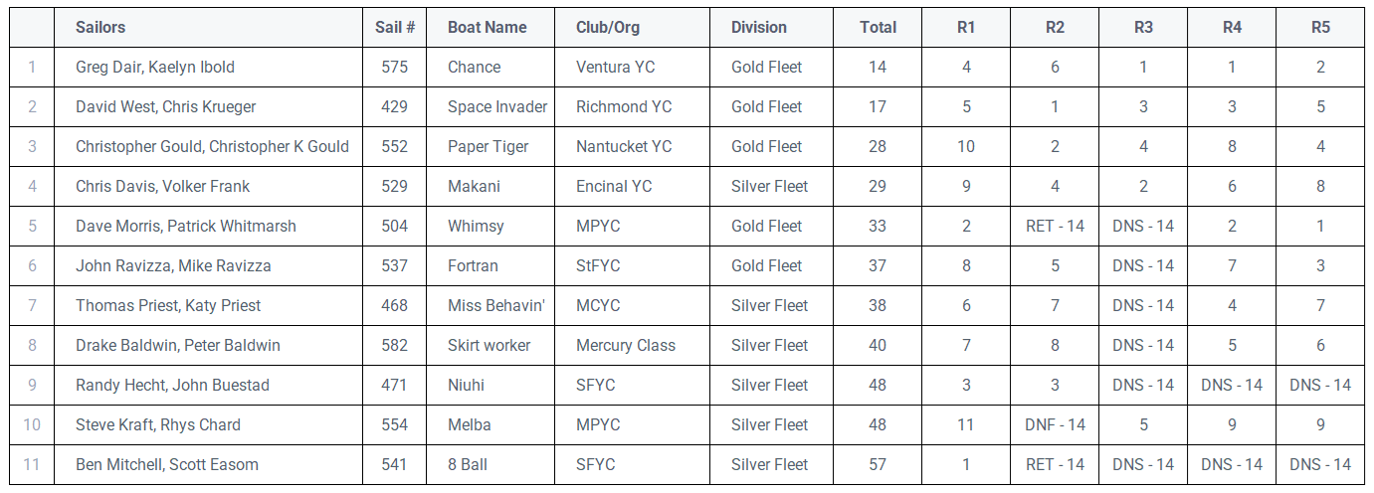
Task: Select sailors Randy Hecht, John Buestad
Action: coord(172,386)
